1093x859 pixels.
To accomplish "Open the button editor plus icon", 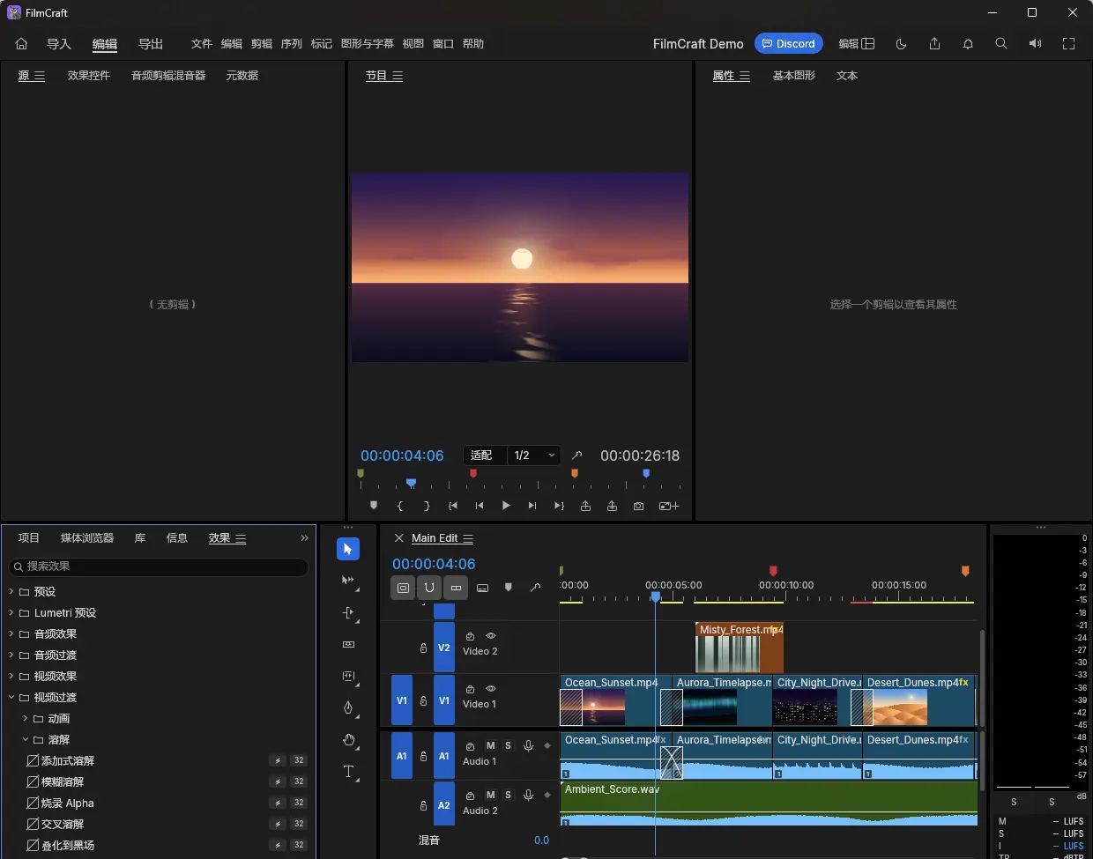I will [669, 506].
